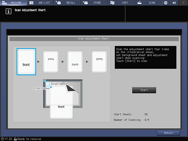Click the globe language icon
Viewport: 188px width, 141px height.
coord(165,3)
